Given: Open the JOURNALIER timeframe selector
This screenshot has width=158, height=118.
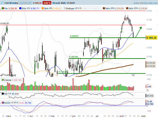Looking at the screenshot, I should pyautogui.click(x=25, y=3).
